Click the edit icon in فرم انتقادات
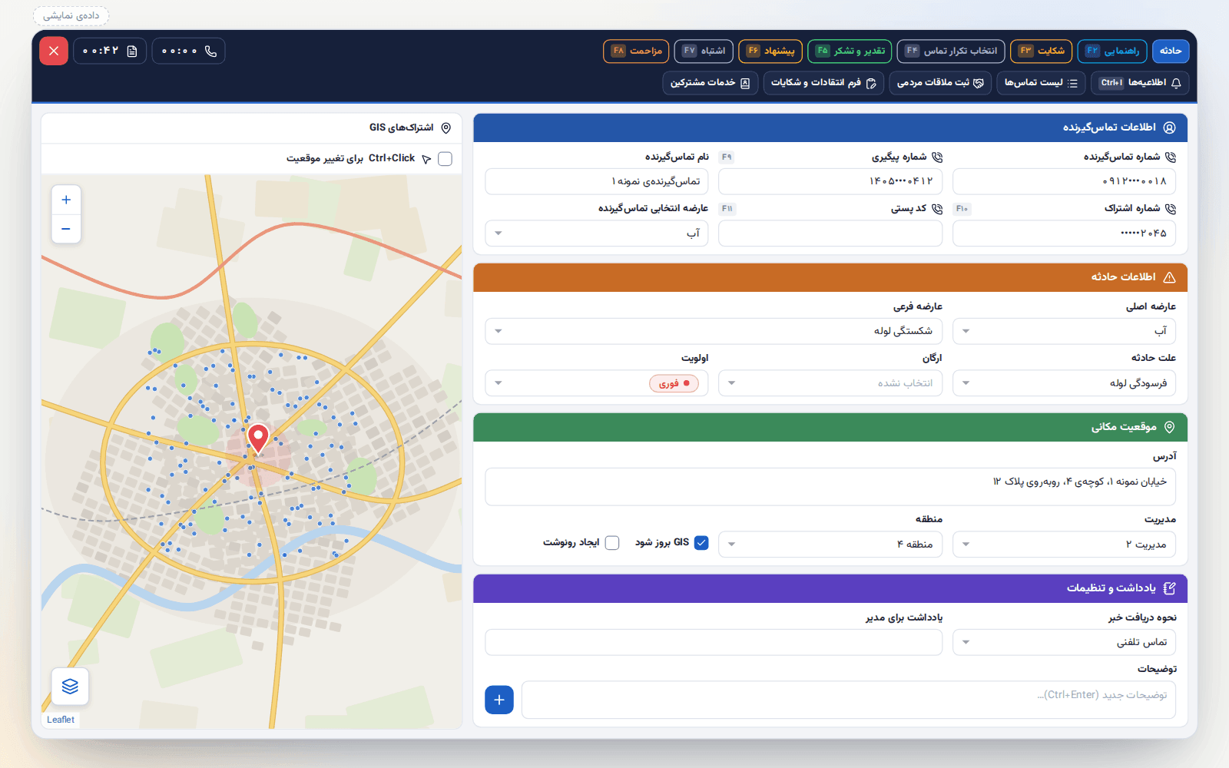The image size is (1229, 768). tap(871, 83)
